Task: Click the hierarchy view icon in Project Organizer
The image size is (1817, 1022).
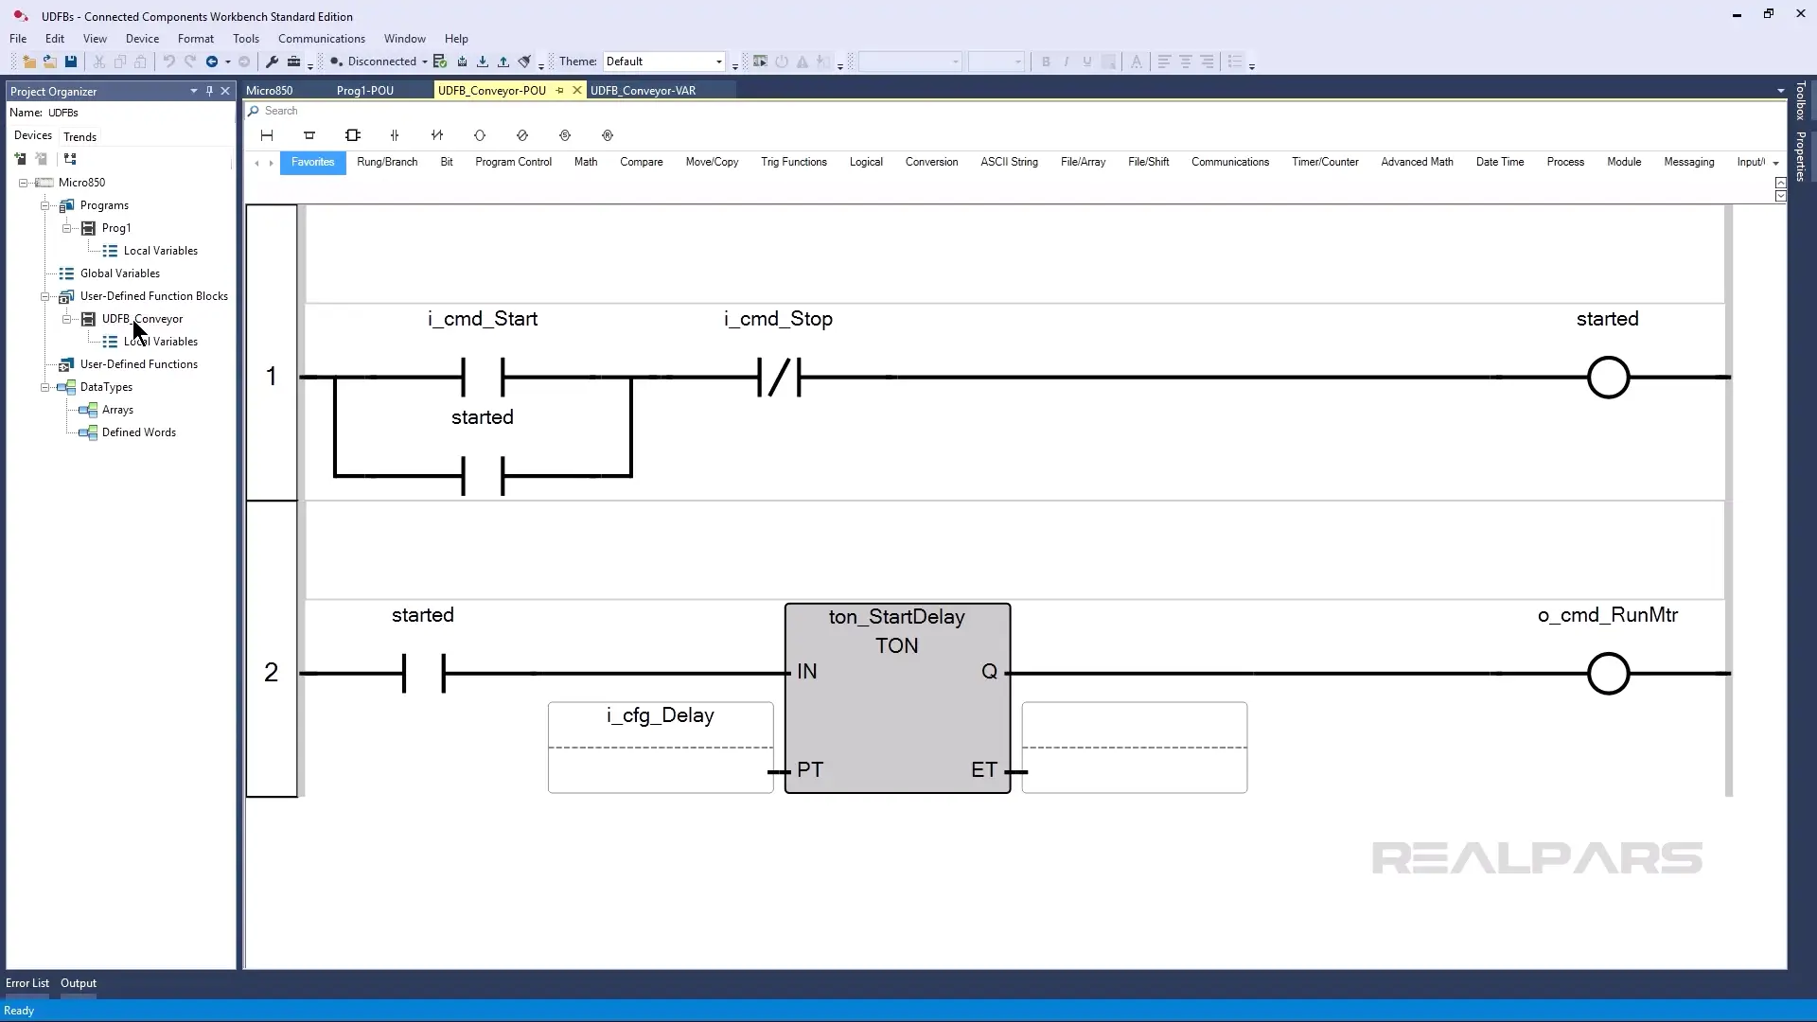Action: click(x=70, y=159)
